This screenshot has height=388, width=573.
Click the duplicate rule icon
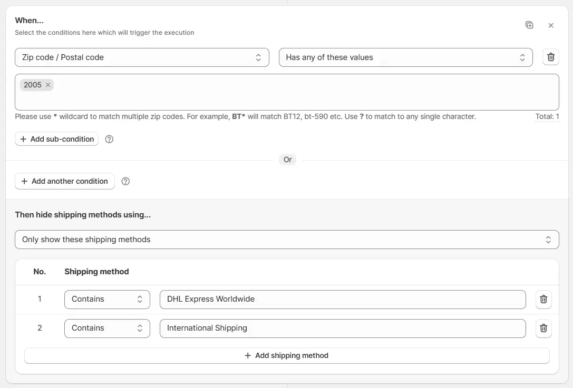[529, 25]
